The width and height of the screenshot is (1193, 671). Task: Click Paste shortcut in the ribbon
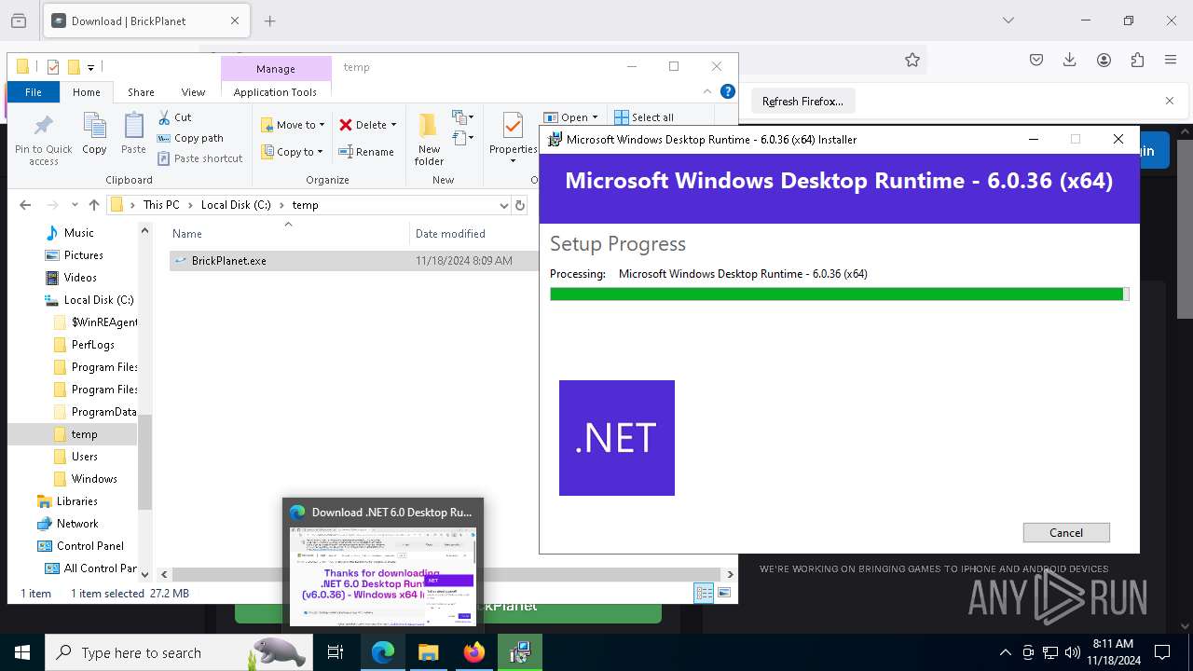tap(199, 158)
